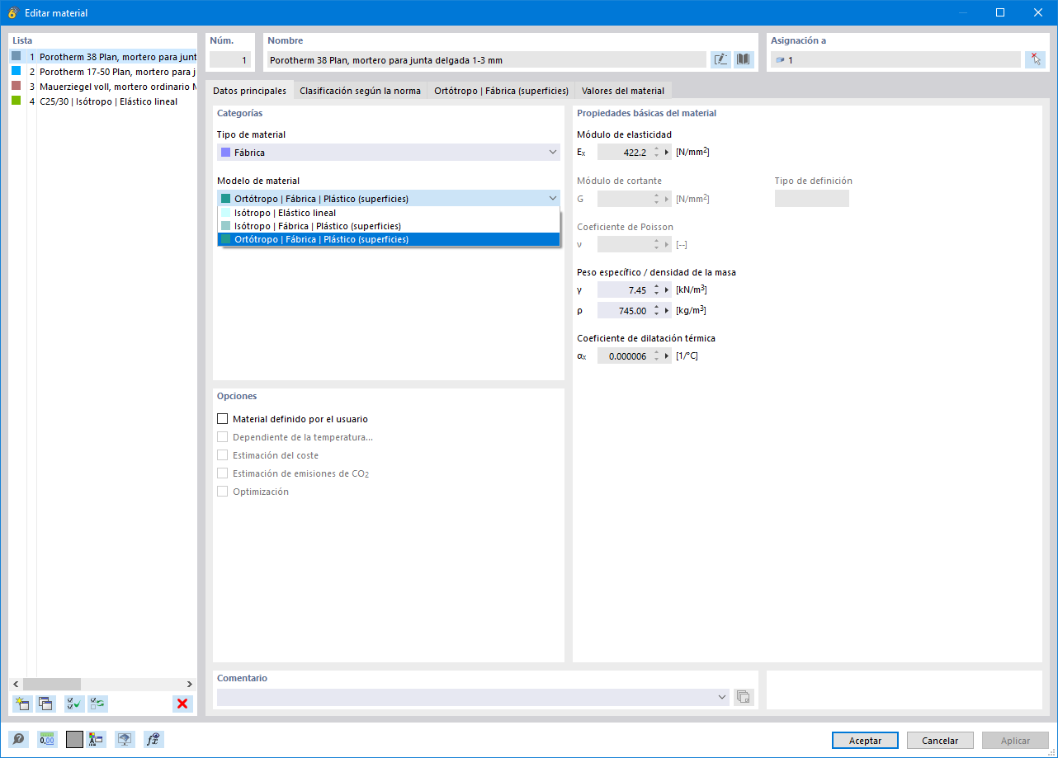The image size is (1058, 758).
Task: Click the arrow button next to γ value
Action: pyautogui.click(x=667, y=290)
